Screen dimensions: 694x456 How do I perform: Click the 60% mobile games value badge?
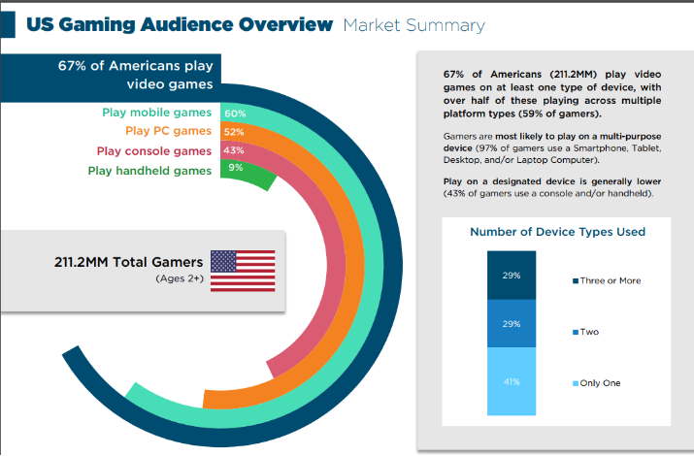[x=235, y=113]
